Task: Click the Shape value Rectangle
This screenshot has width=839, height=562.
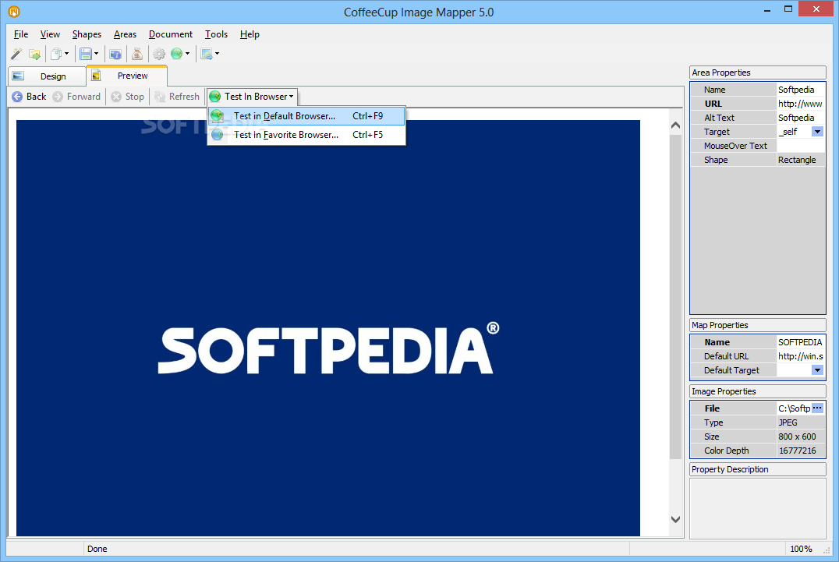Action: [801, 160]
